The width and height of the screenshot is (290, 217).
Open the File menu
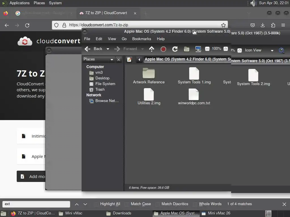pos(87,39)
